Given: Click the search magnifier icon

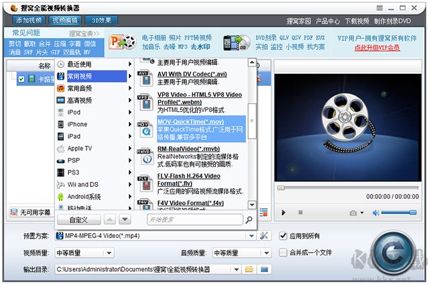Looking at the screenshot, I should click(x=249, y=220).
